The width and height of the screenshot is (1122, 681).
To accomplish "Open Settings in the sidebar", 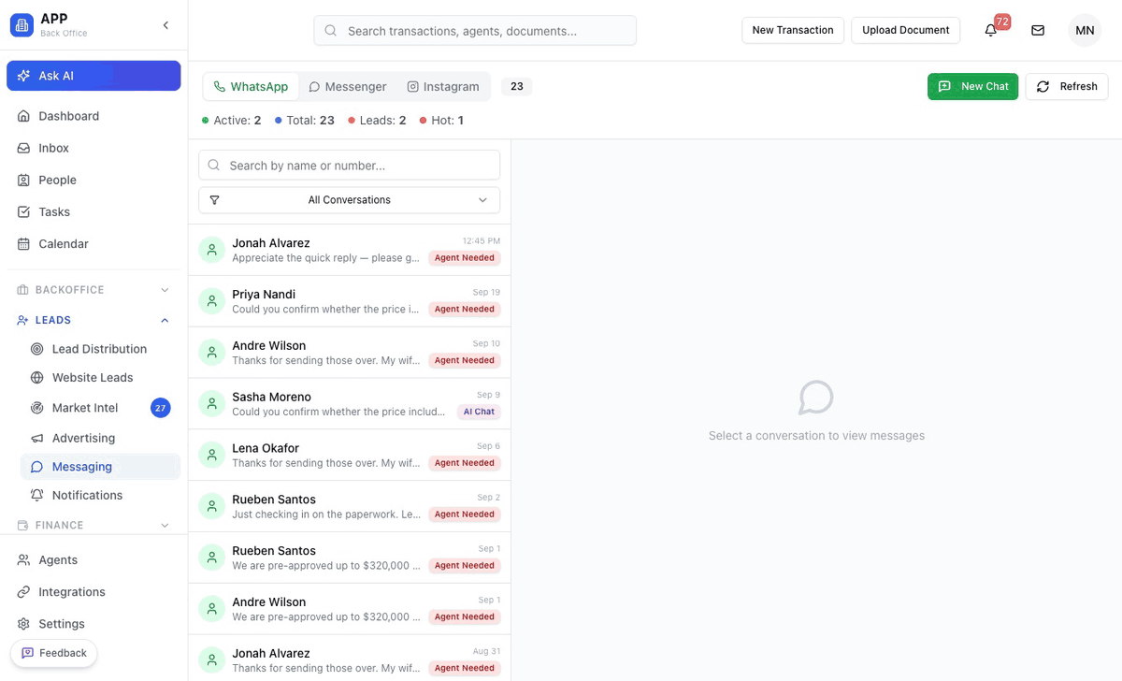I will [93, 623].
